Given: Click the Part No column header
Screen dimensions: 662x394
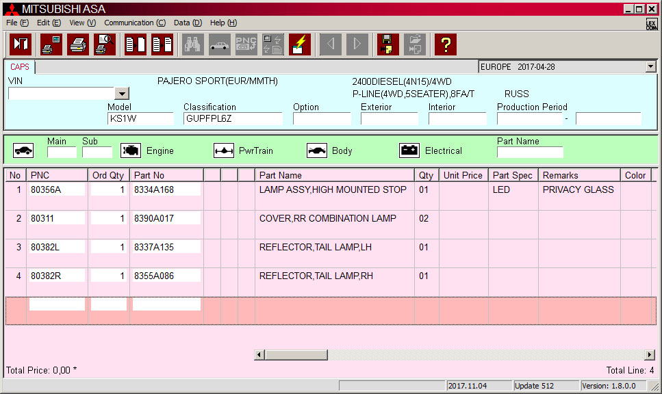Looking at the screenshot, I should coord(166,175).
